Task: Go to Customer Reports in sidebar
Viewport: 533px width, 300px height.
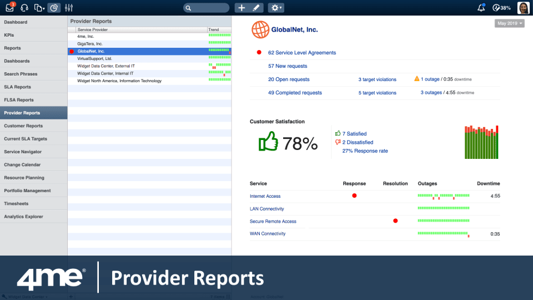Action: click(23, 126)
